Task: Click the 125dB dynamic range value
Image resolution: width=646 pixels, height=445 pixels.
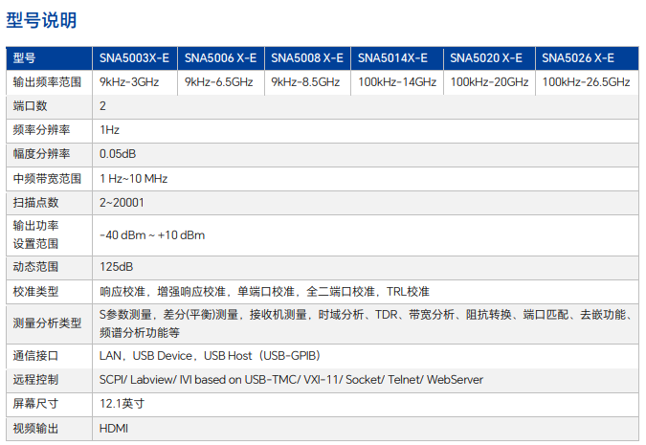Action: (116, 266)
